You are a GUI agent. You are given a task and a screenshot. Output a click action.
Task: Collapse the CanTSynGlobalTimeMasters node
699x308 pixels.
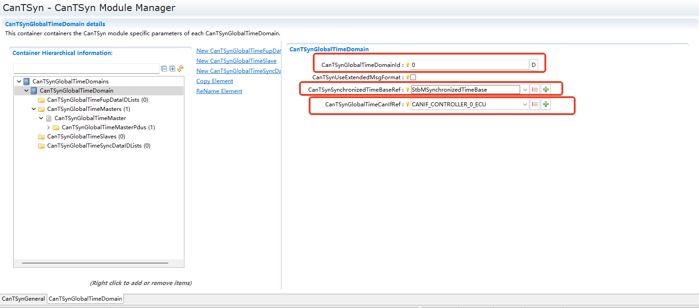tap(34, 109)
